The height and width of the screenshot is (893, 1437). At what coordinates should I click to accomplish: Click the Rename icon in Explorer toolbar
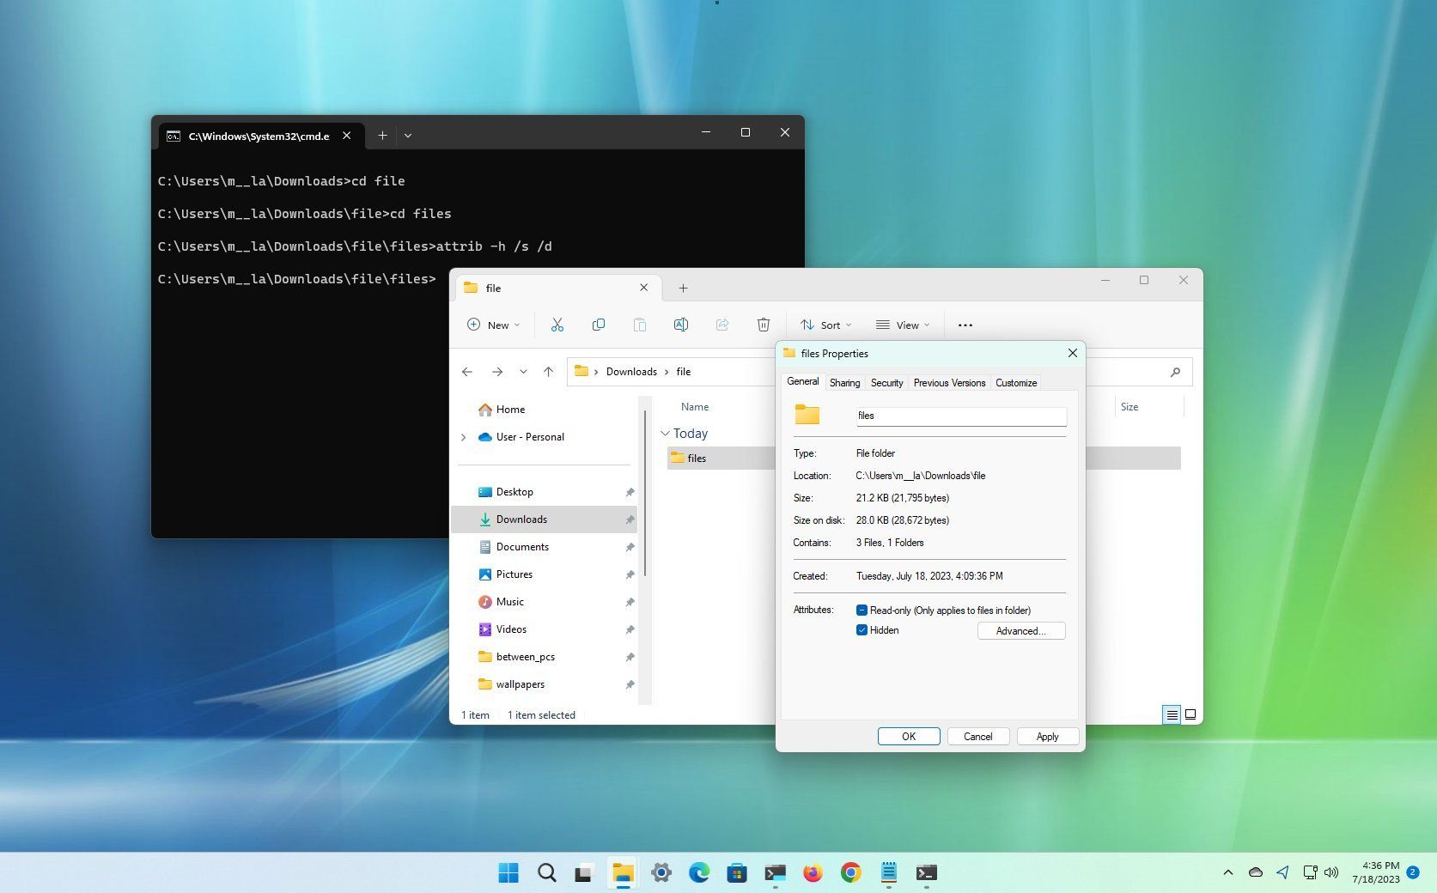[681, 325]
